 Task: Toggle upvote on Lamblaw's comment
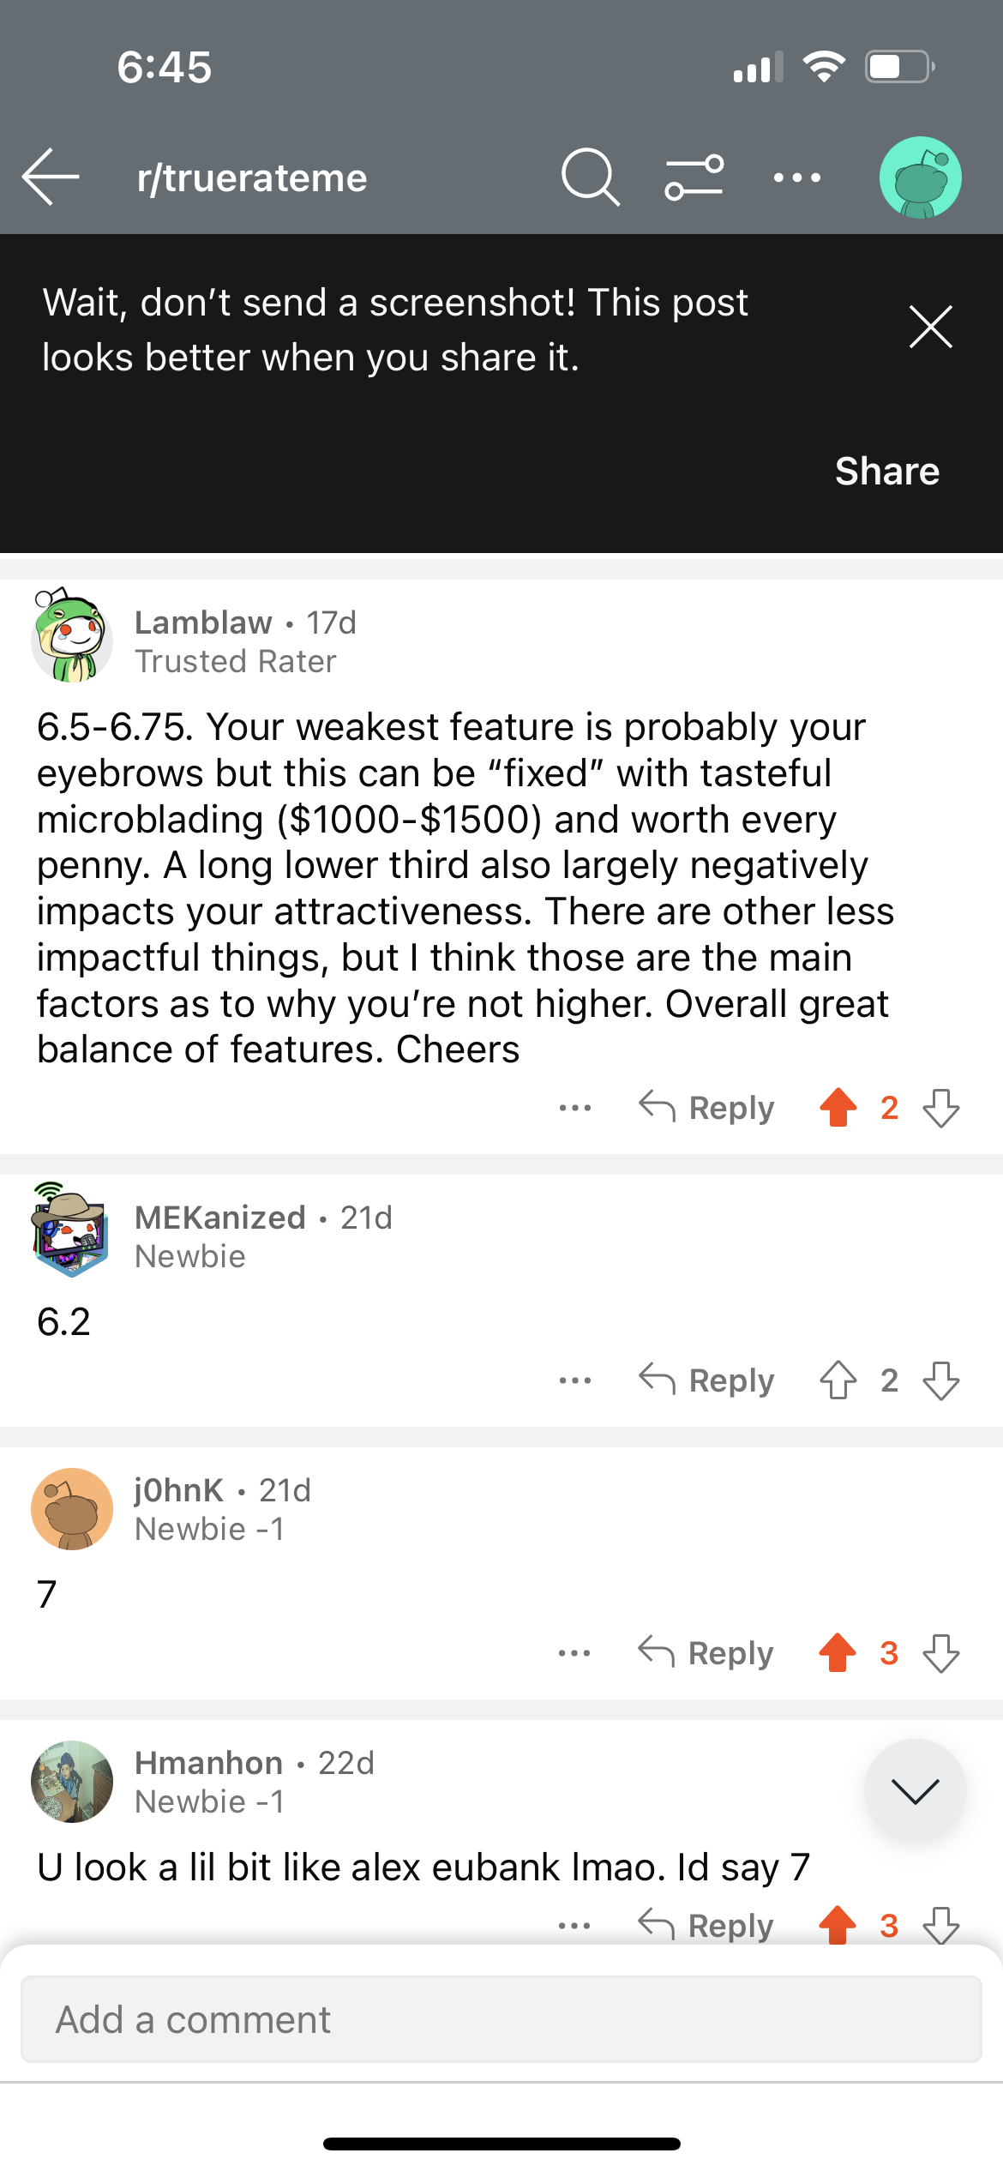[x=838, y=1107]
